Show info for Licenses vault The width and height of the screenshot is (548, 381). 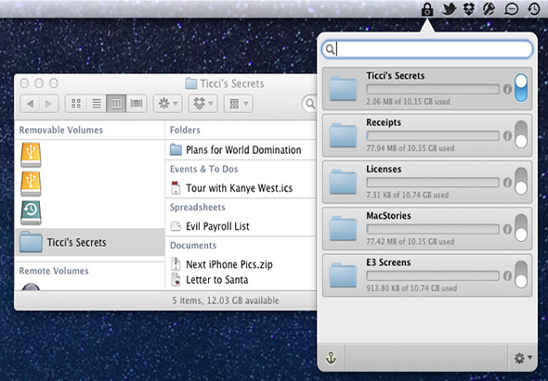[507, 183]
